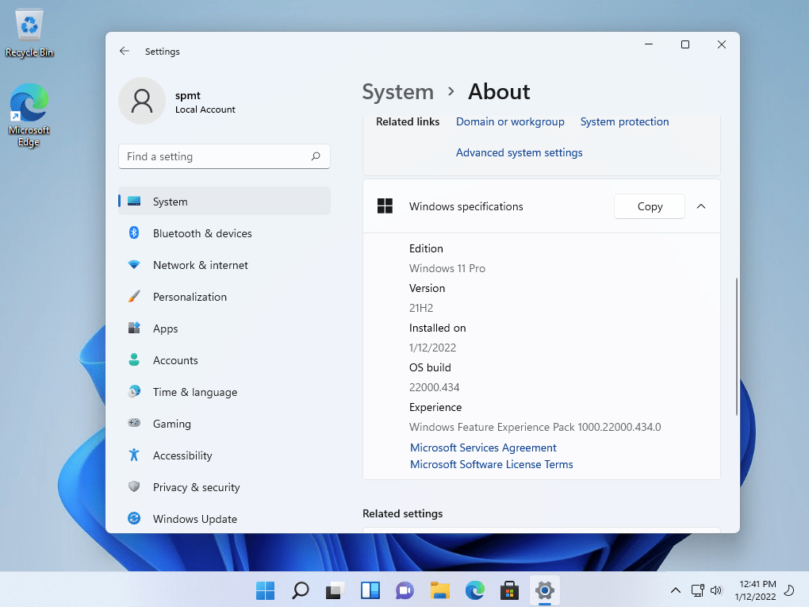This screenshot has height=607, width=809.
Task: Click the vertical scrollbar in About page
Action: pos(736,346)
